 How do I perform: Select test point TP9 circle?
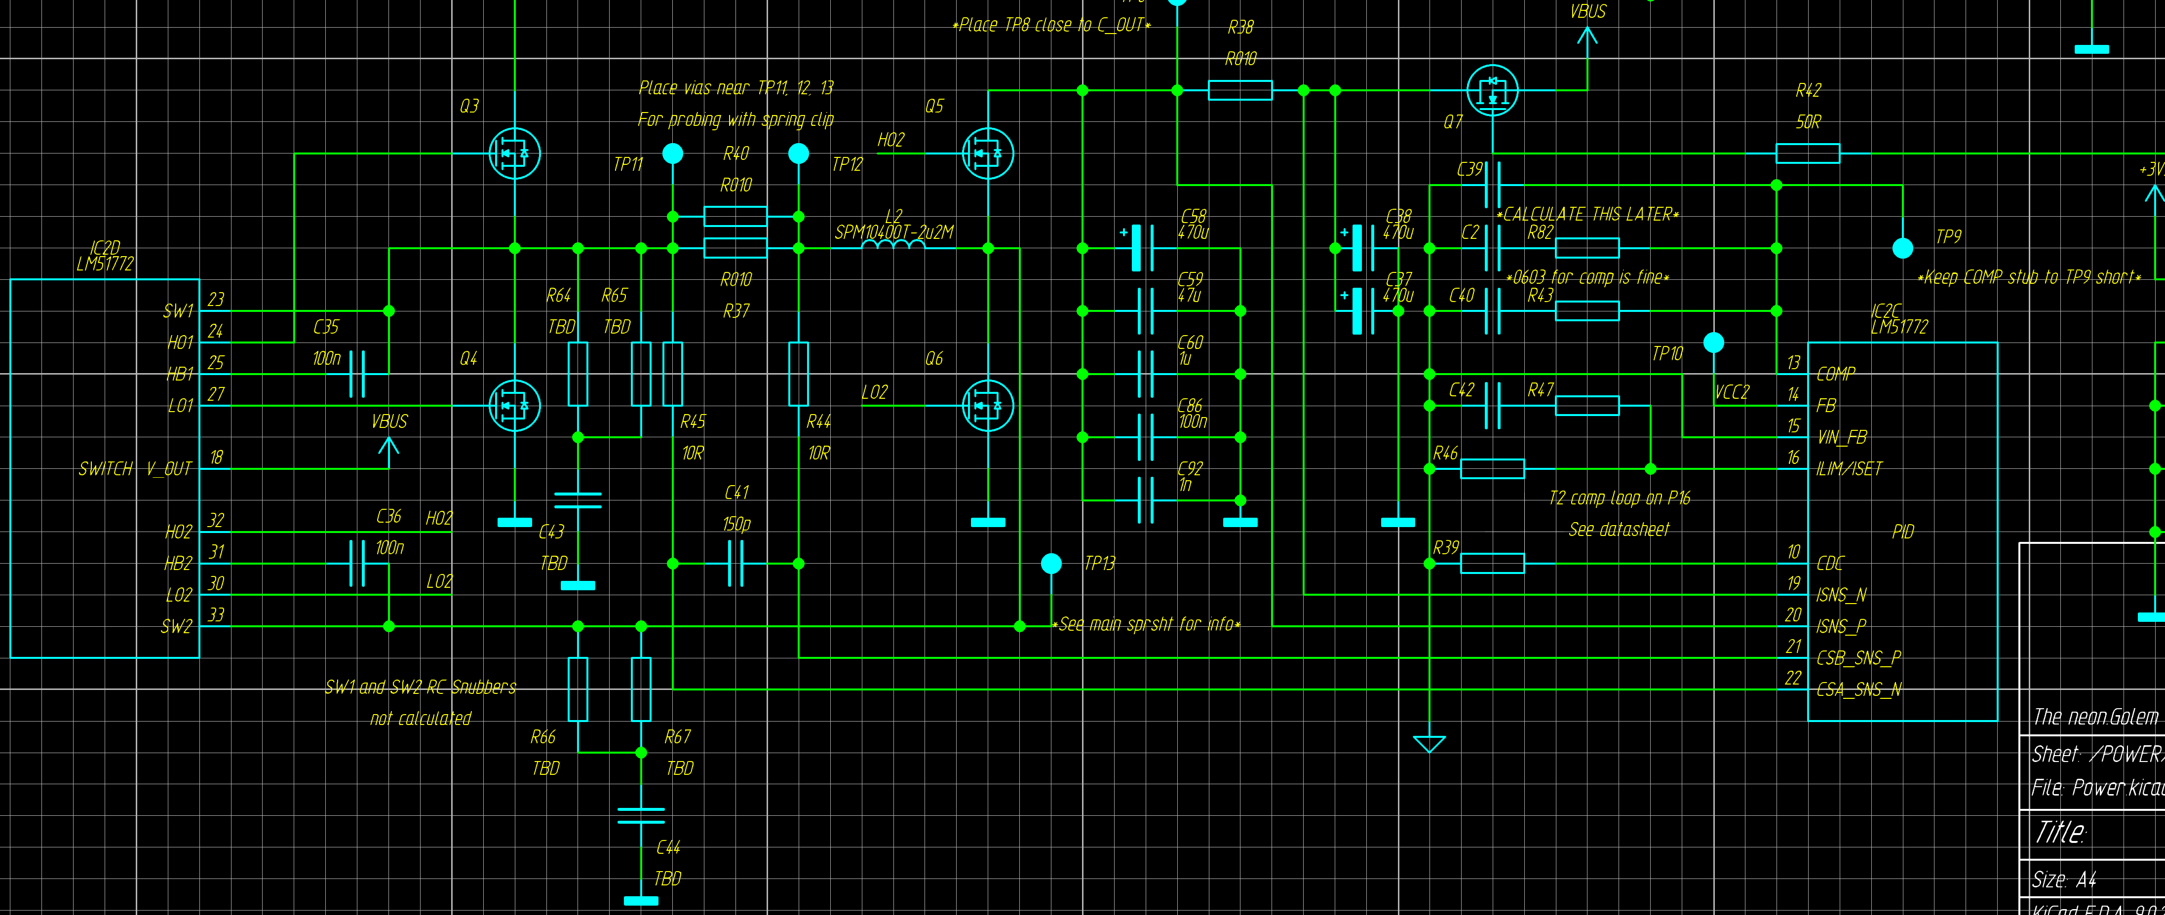click(x=1902, y=248)
